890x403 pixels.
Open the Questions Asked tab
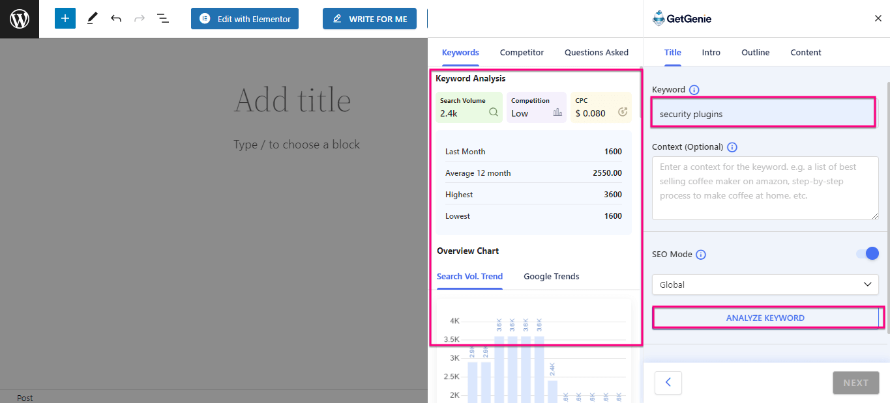pyautogui.click(x=597, y=53)
